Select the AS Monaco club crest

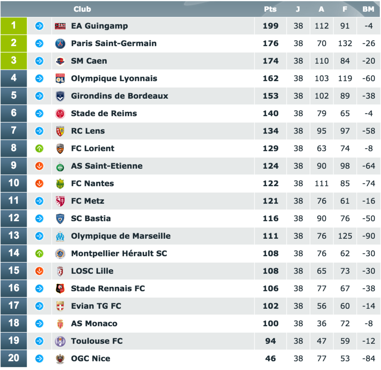tap(61, 323)
